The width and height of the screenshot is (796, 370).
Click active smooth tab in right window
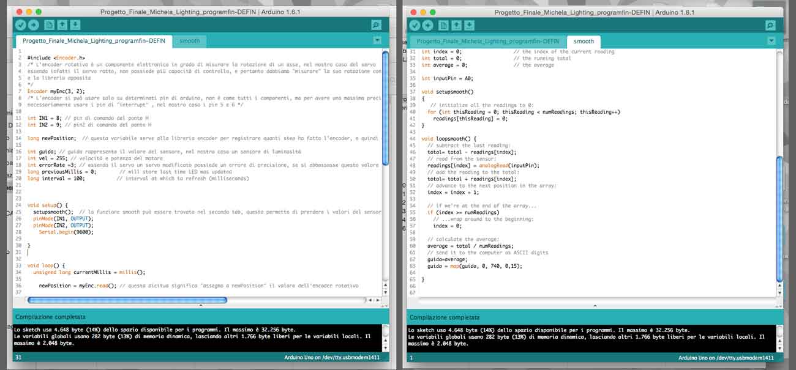584,41
